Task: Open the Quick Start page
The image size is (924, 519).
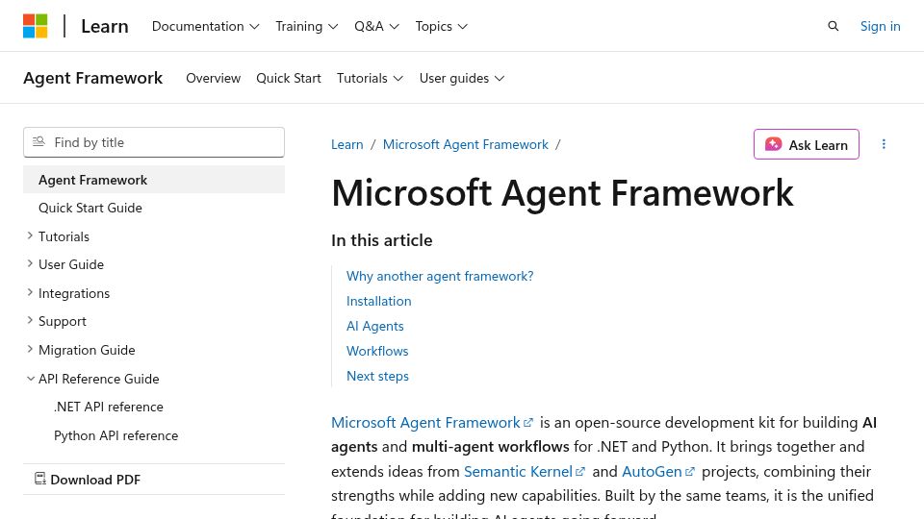Action: pos(289,78)
